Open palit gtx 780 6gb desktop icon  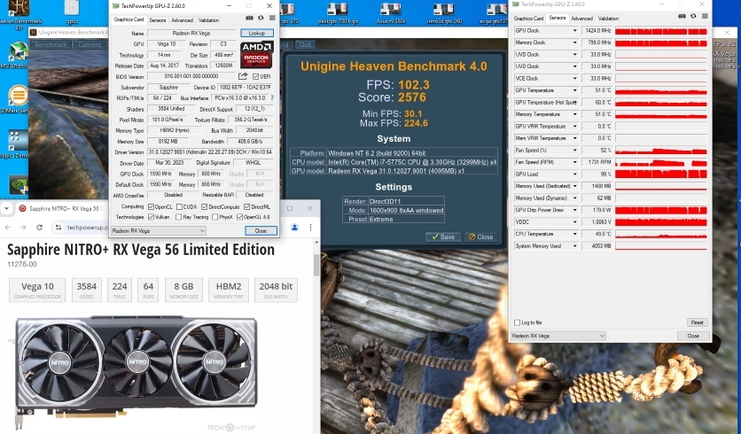tap(338, 12)
